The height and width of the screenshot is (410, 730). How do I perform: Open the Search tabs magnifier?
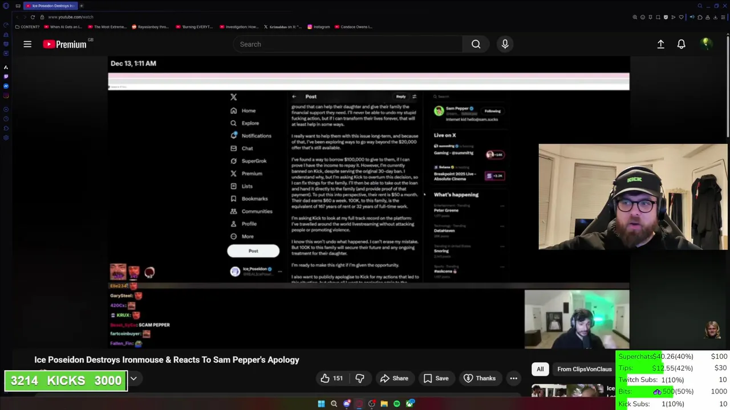coord(700,6)
